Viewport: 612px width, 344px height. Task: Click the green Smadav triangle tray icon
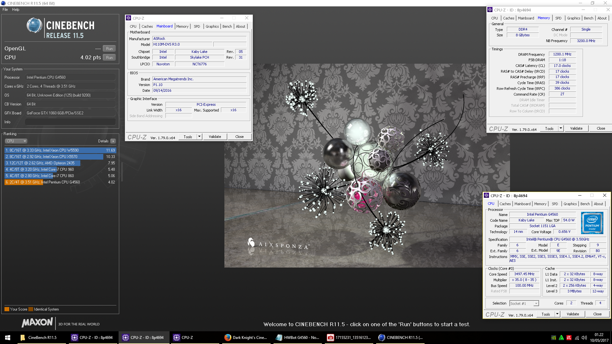[561, 338]
